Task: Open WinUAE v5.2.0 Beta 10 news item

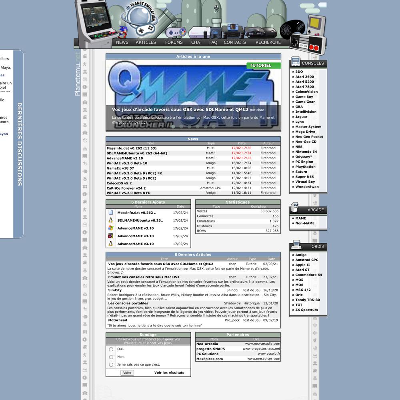Action: click(x=127, y=163)
